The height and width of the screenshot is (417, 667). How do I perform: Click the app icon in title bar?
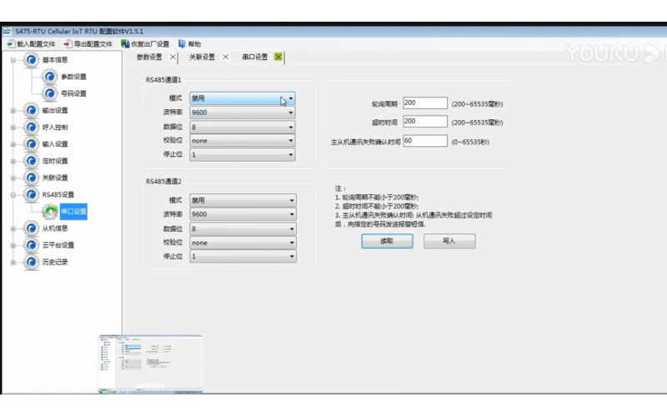[7, 31]
